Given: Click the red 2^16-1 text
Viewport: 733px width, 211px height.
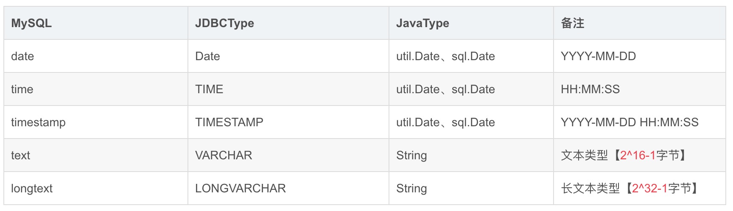Looking at the screenshot, I should pyautogui.click(x=638, y=155).
